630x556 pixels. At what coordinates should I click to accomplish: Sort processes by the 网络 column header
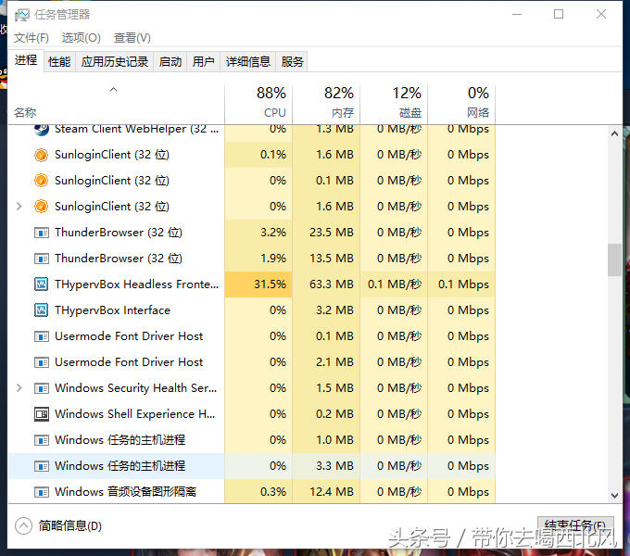click(x=461, y=104)
